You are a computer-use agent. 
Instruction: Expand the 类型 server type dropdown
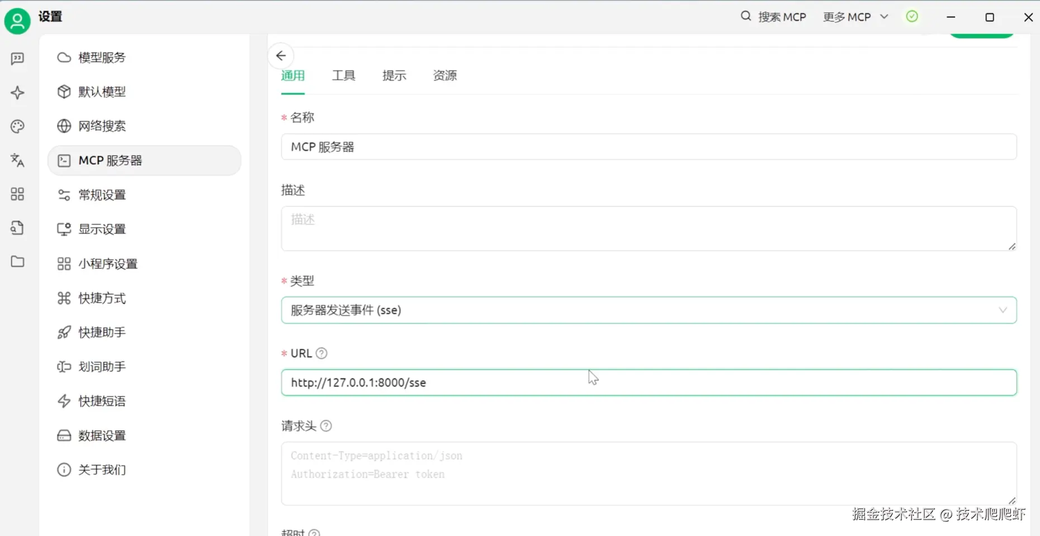point(649,310)
